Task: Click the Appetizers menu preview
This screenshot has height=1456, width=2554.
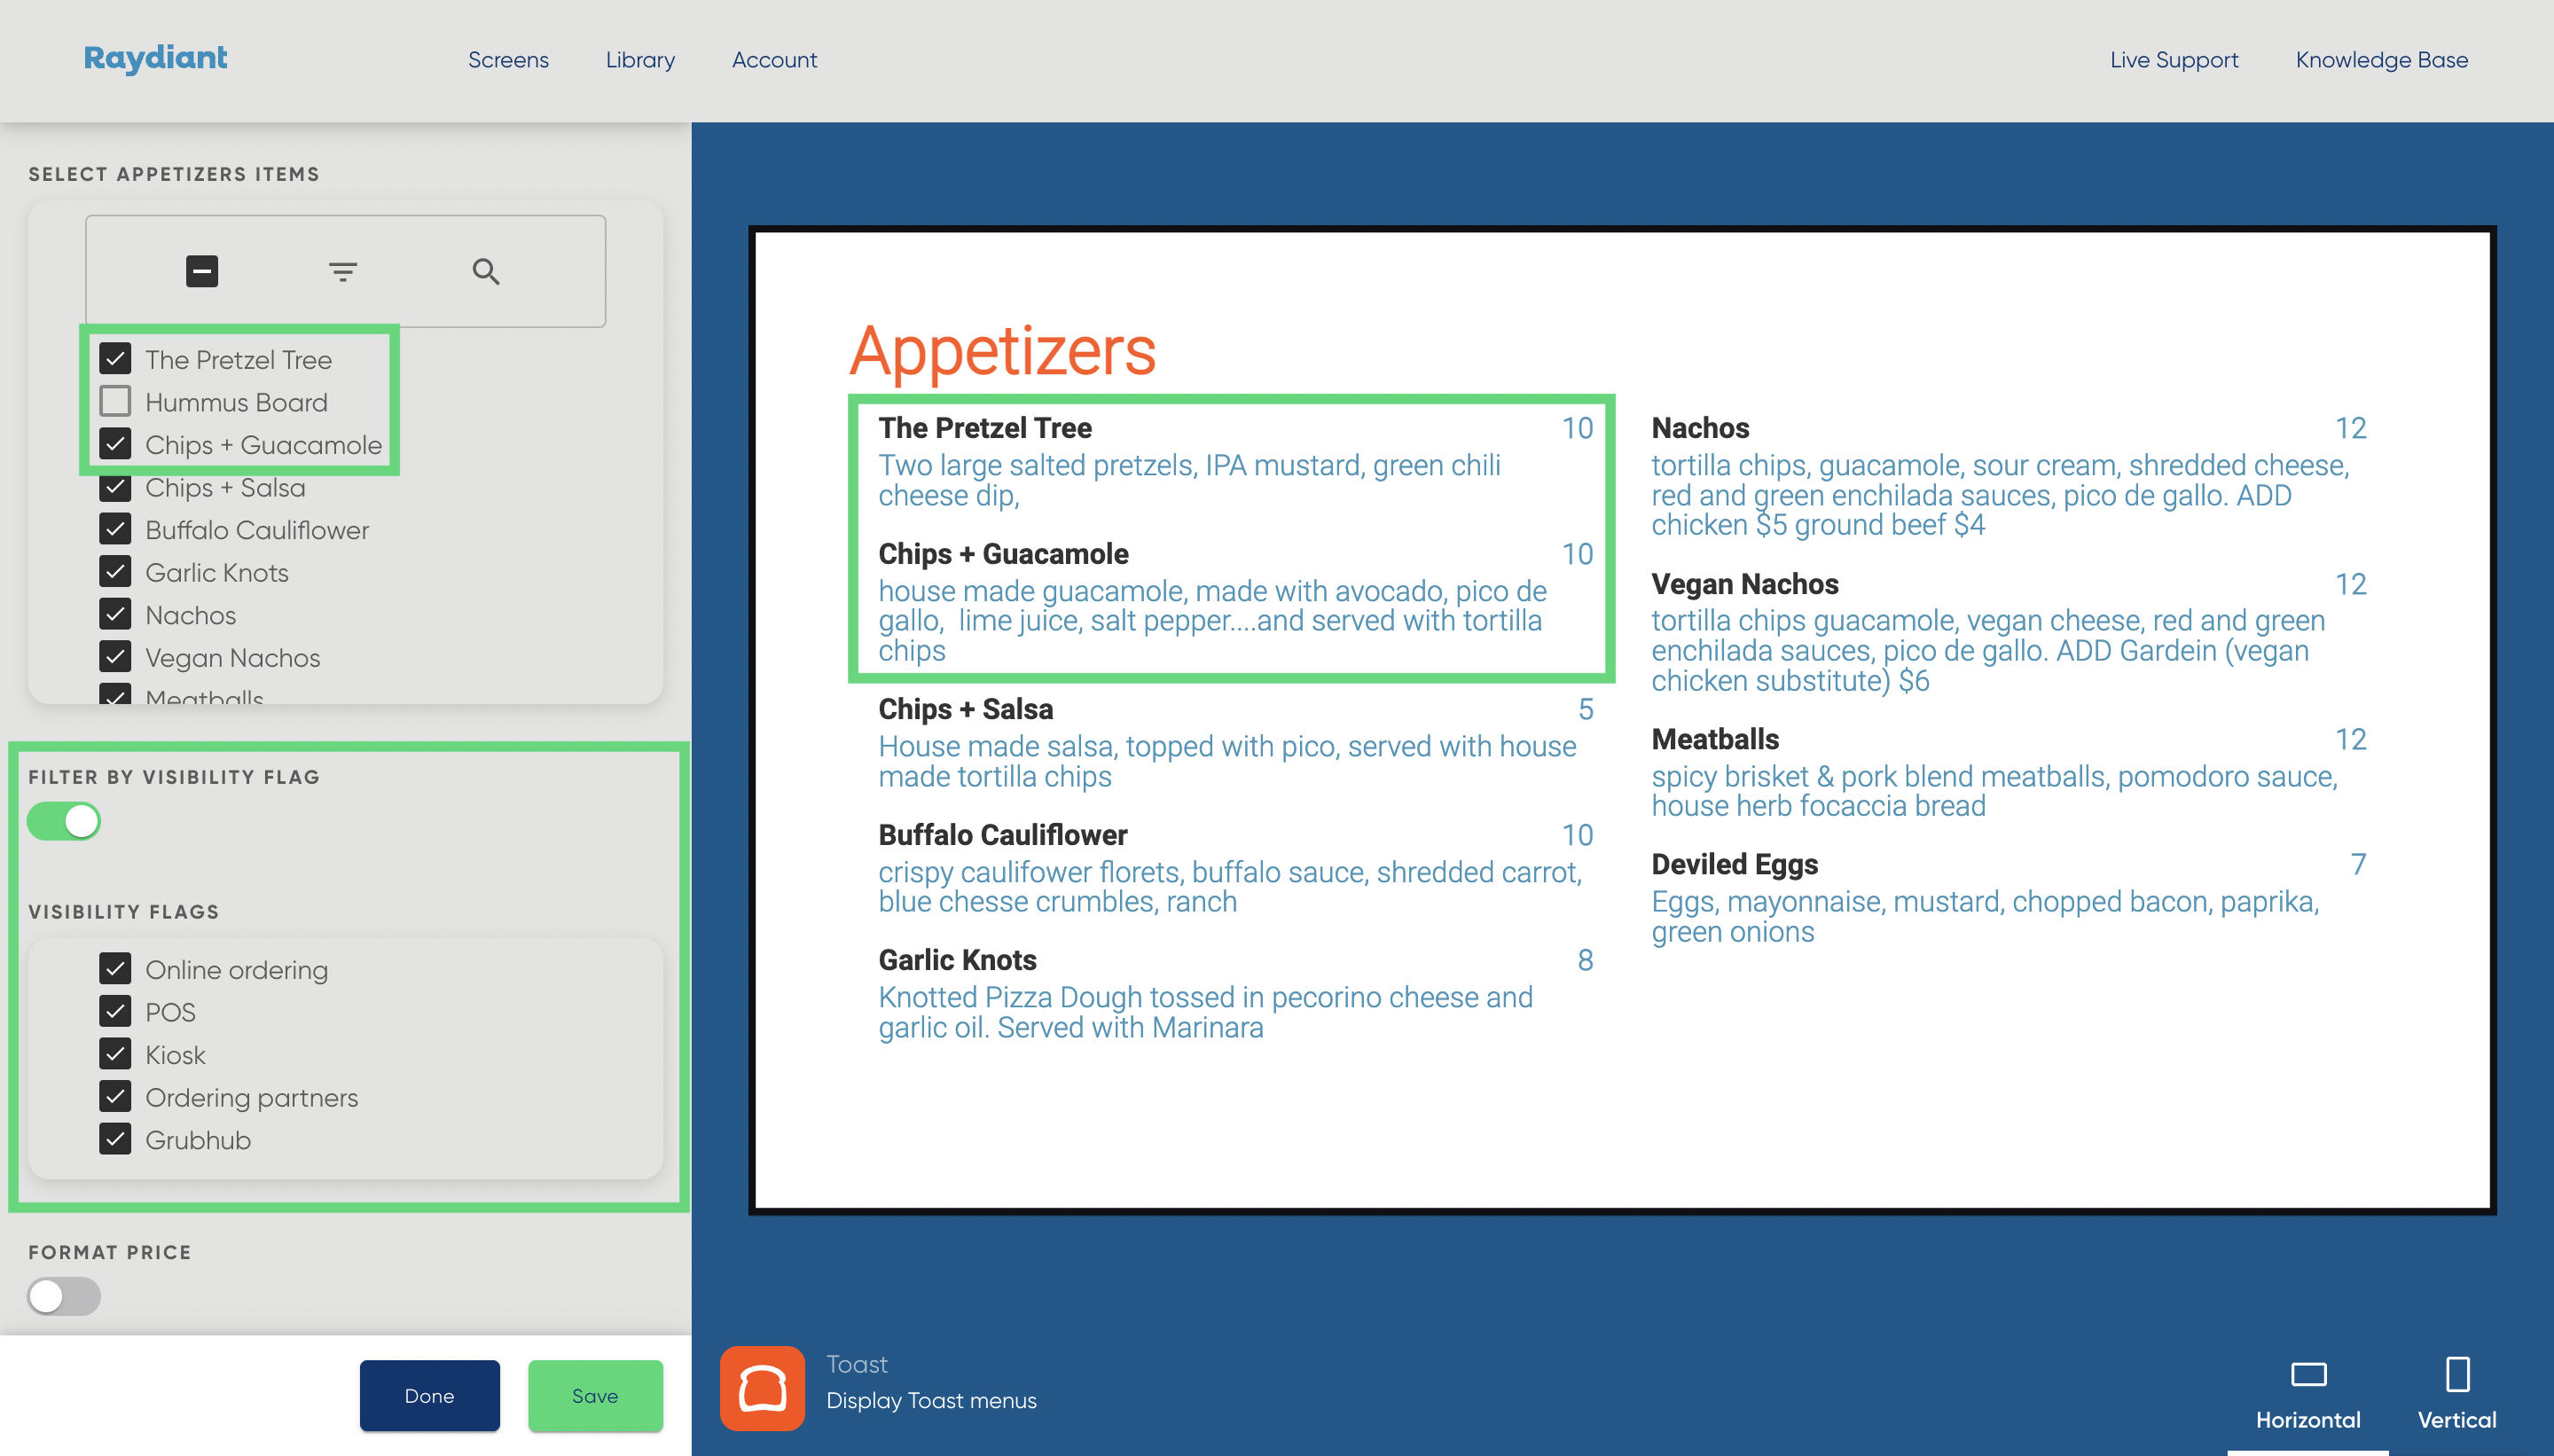Action: click(1621, 720)
